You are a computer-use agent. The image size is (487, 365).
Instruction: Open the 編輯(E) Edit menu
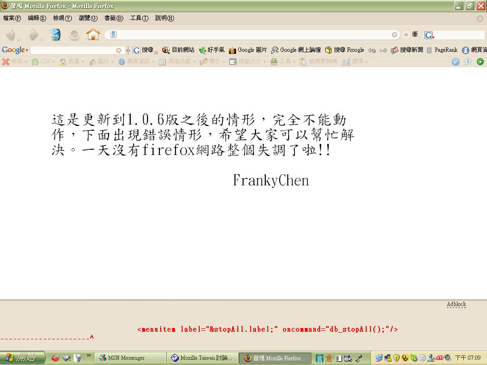click(x=37, y=18)
